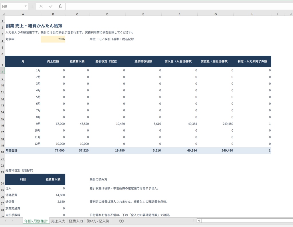Click the 経費算入額 header in monthly table
This screenshot has height=227, width=293.
pos(77,61)
